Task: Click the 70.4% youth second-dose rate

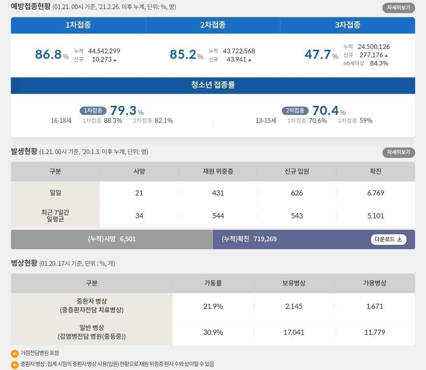Action: coord(329,111)
